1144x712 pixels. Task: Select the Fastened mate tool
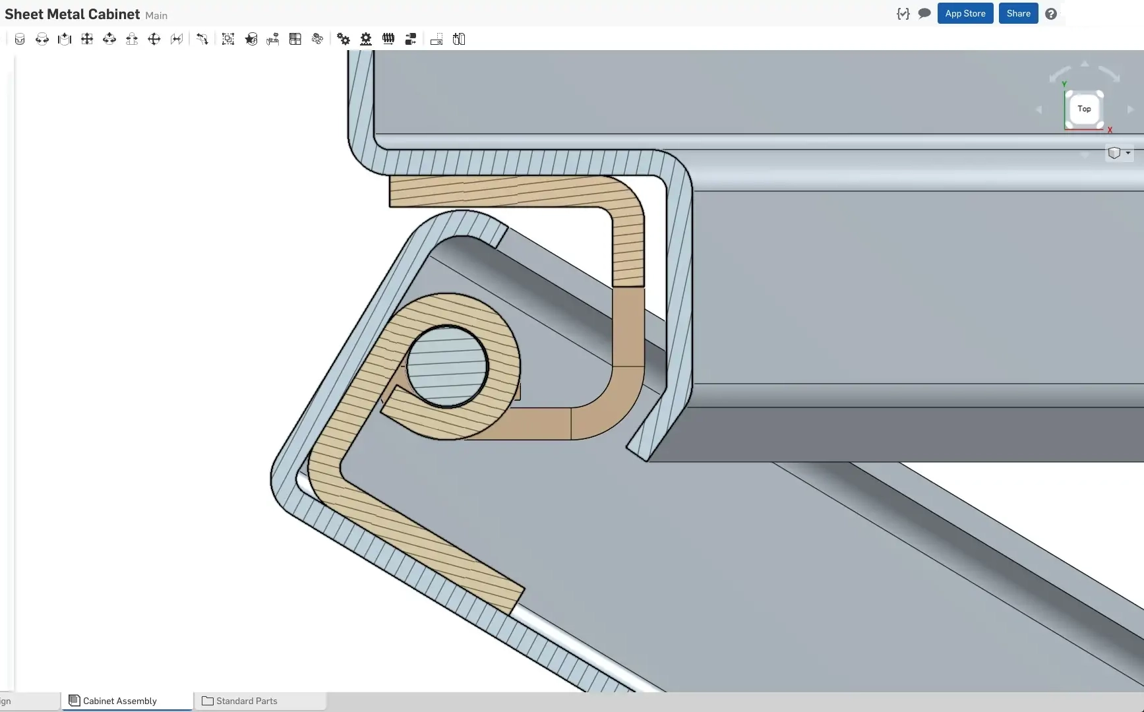tap(20, 40)
